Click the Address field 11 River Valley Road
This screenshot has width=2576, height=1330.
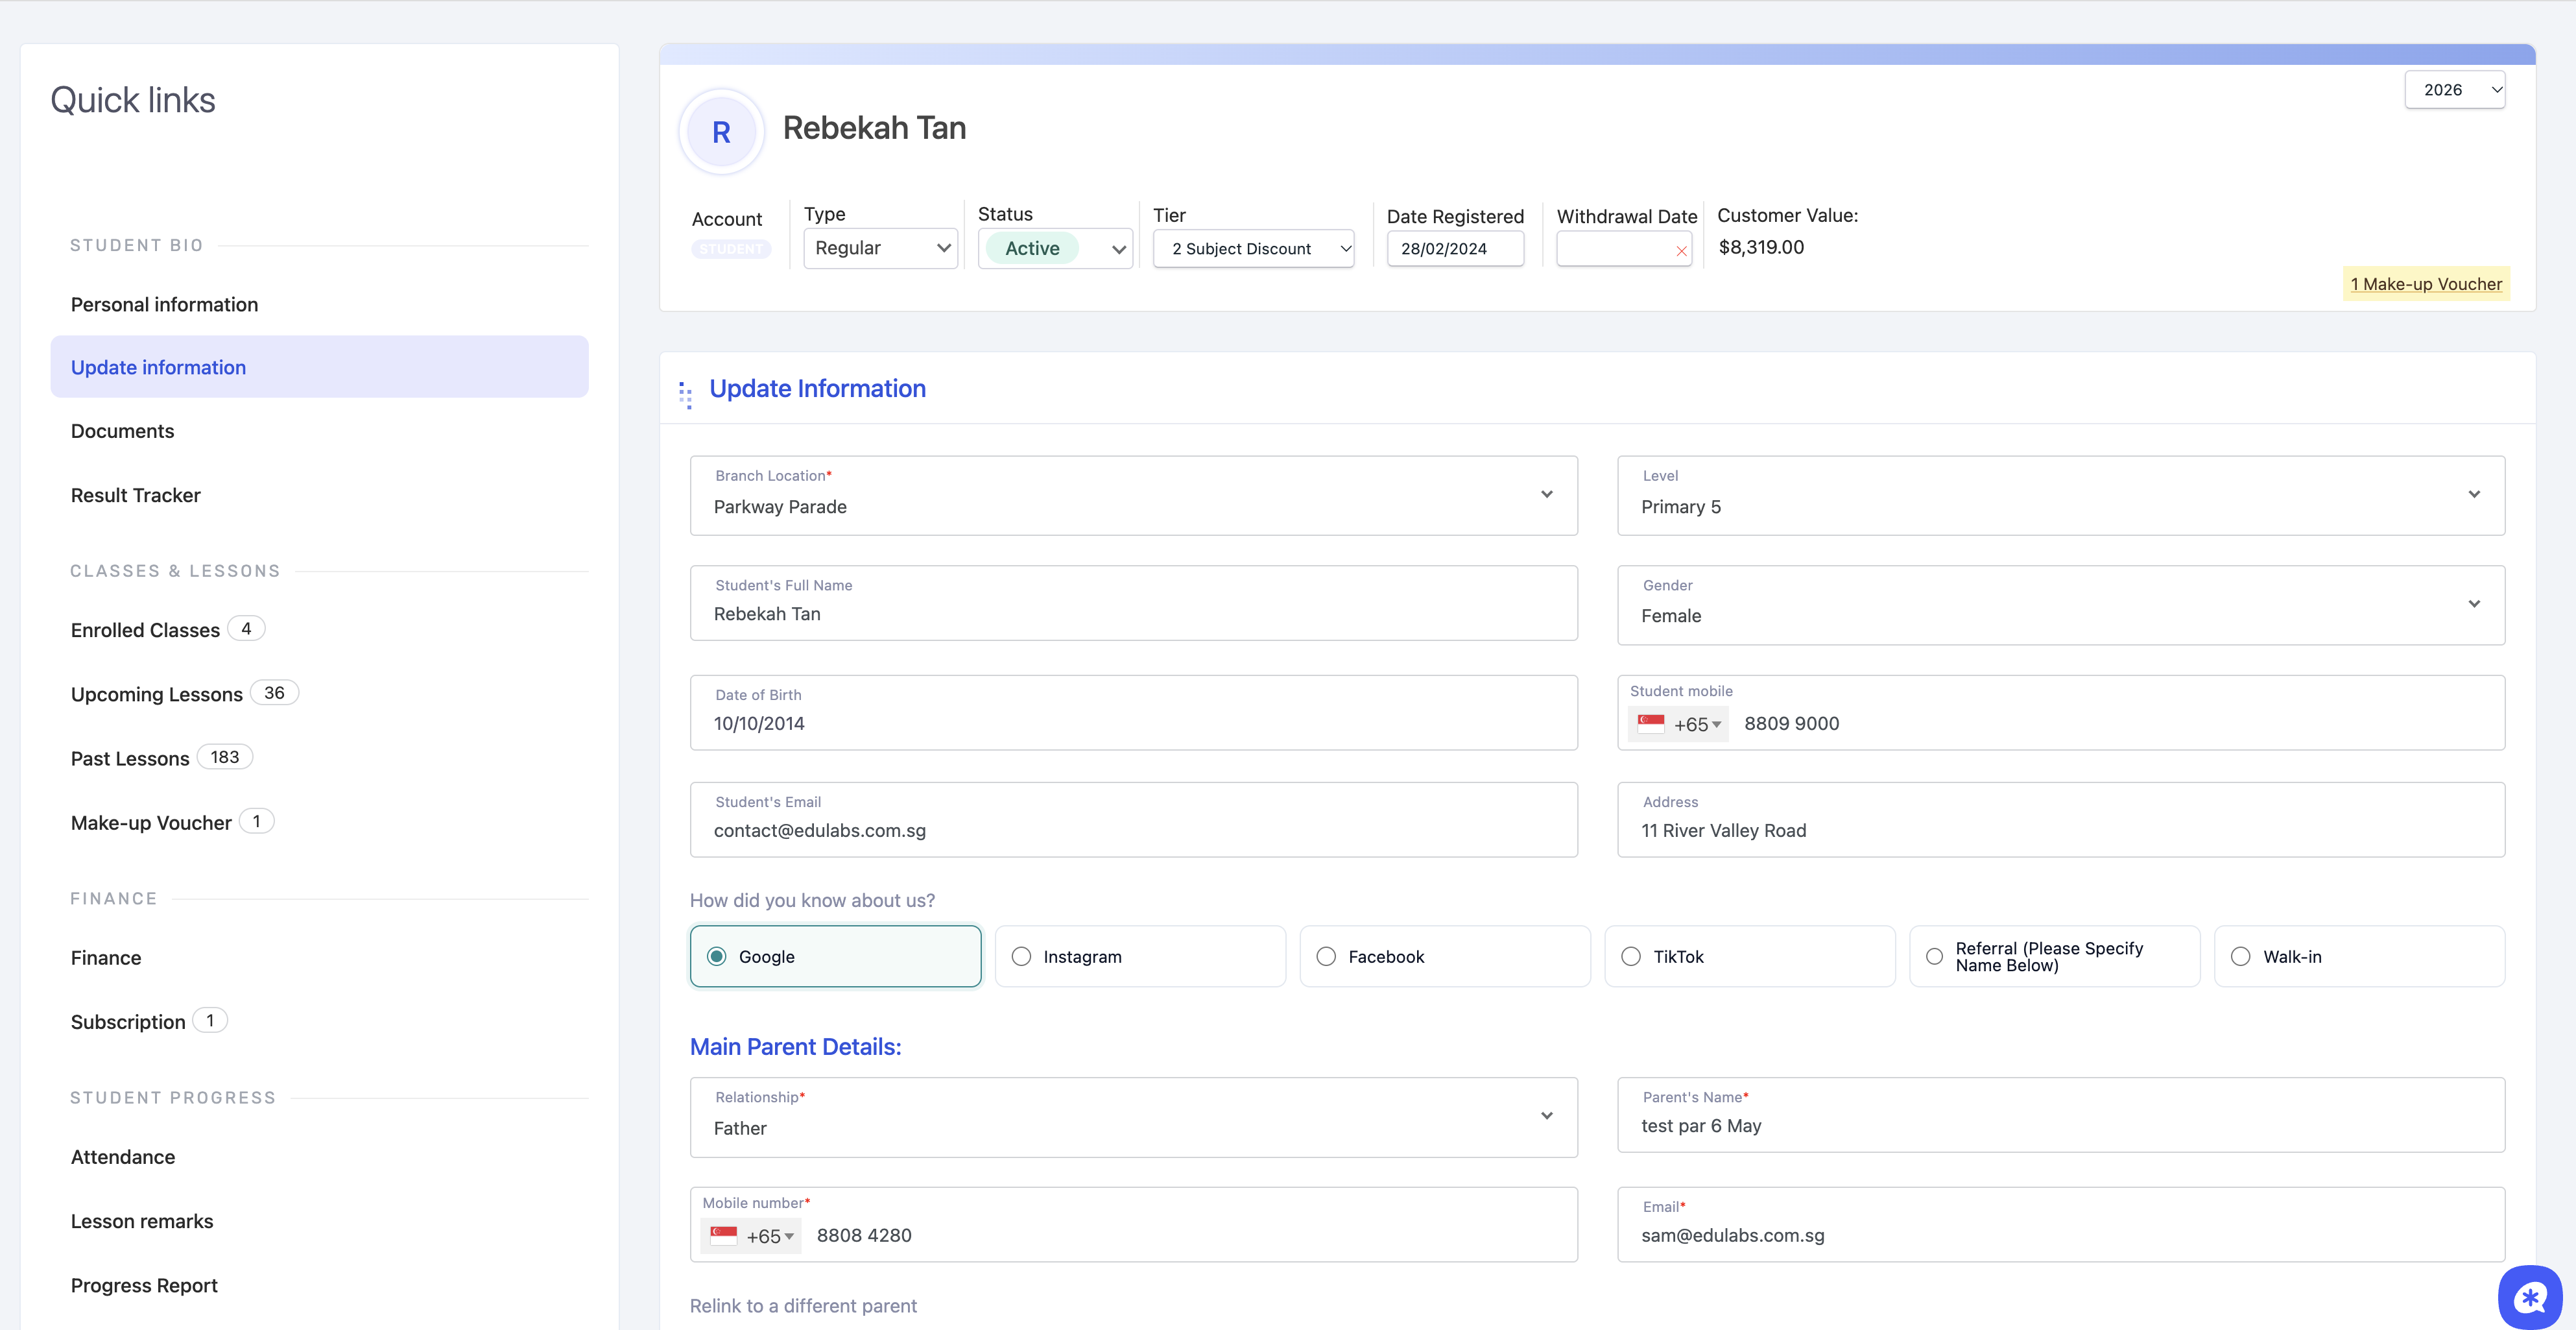click(2061, 820)
